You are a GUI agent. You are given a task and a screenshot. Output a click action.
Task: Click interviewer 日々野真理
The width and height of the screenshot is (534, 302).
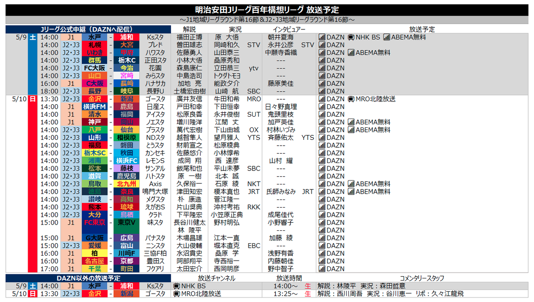coord(281,106)
